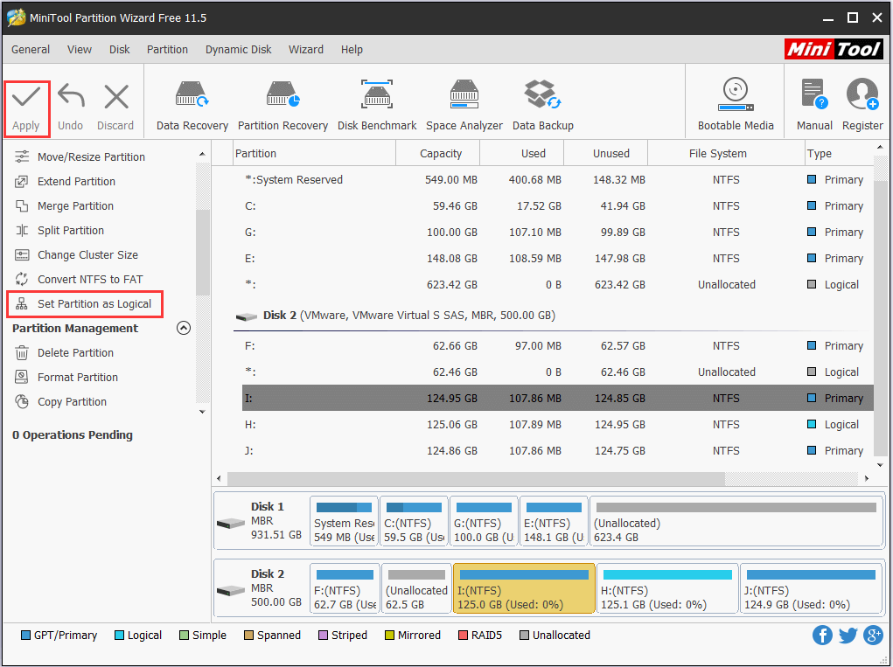Viewport: 893px width, 667px height.
Task: Select the F: partition row in list
Action: coord(557,346)
